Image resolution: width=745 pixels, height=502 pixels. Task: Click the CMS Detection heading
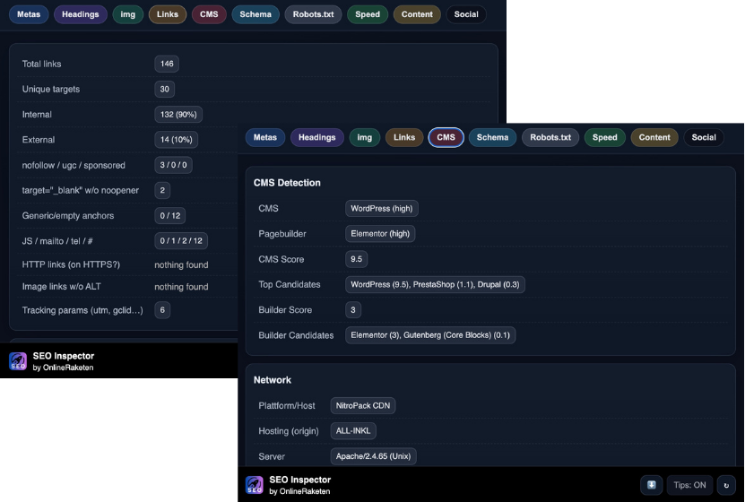coord(287,183)
